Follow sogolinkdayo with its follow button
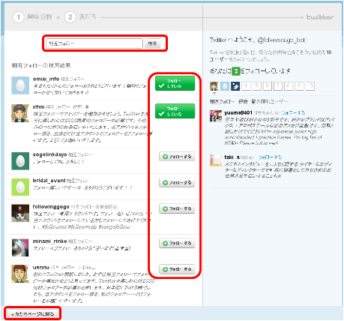344x321 pixels. pyautogui.click(x=177, y=157)
